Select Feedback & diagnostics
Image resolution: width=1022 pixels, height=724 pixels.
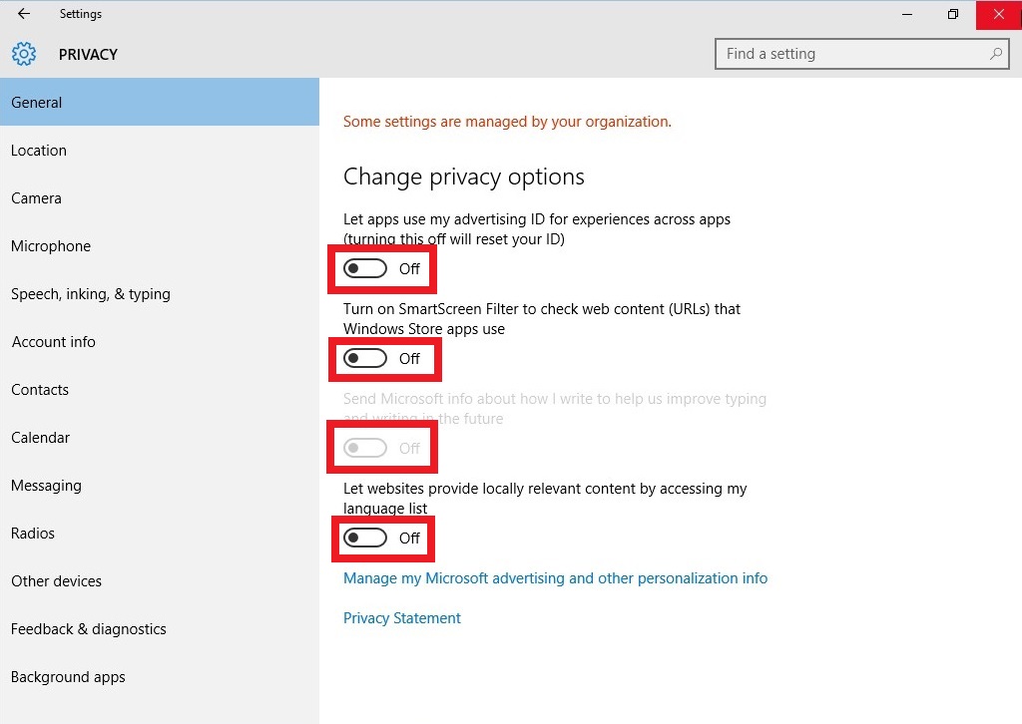[x=89, y=629]
